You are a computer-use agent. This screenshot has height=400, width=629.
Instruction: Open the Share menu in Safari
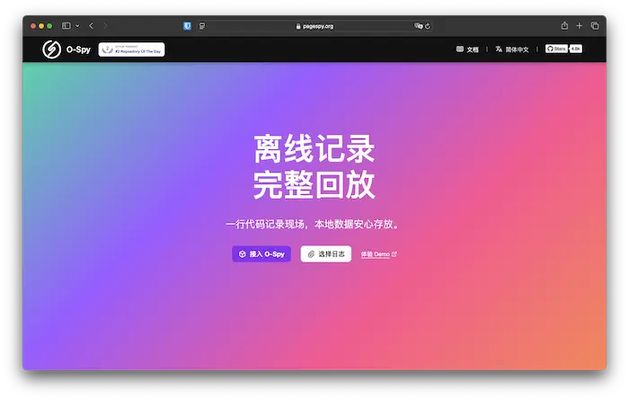[x=564, y=26]
